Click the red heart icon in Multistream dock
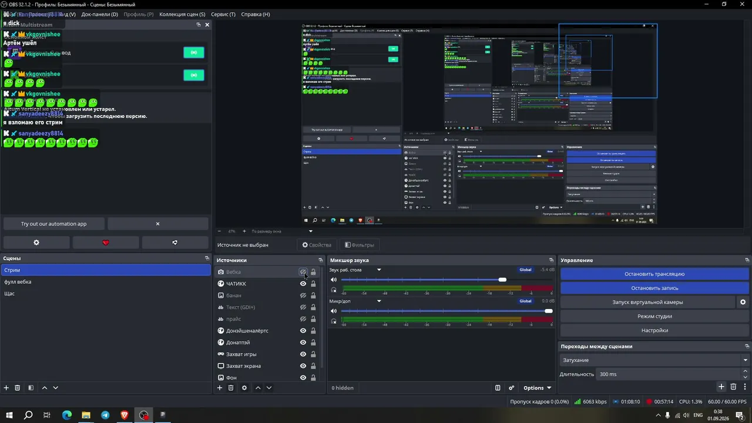Screen dimensions: 752x423 (106, 243)
